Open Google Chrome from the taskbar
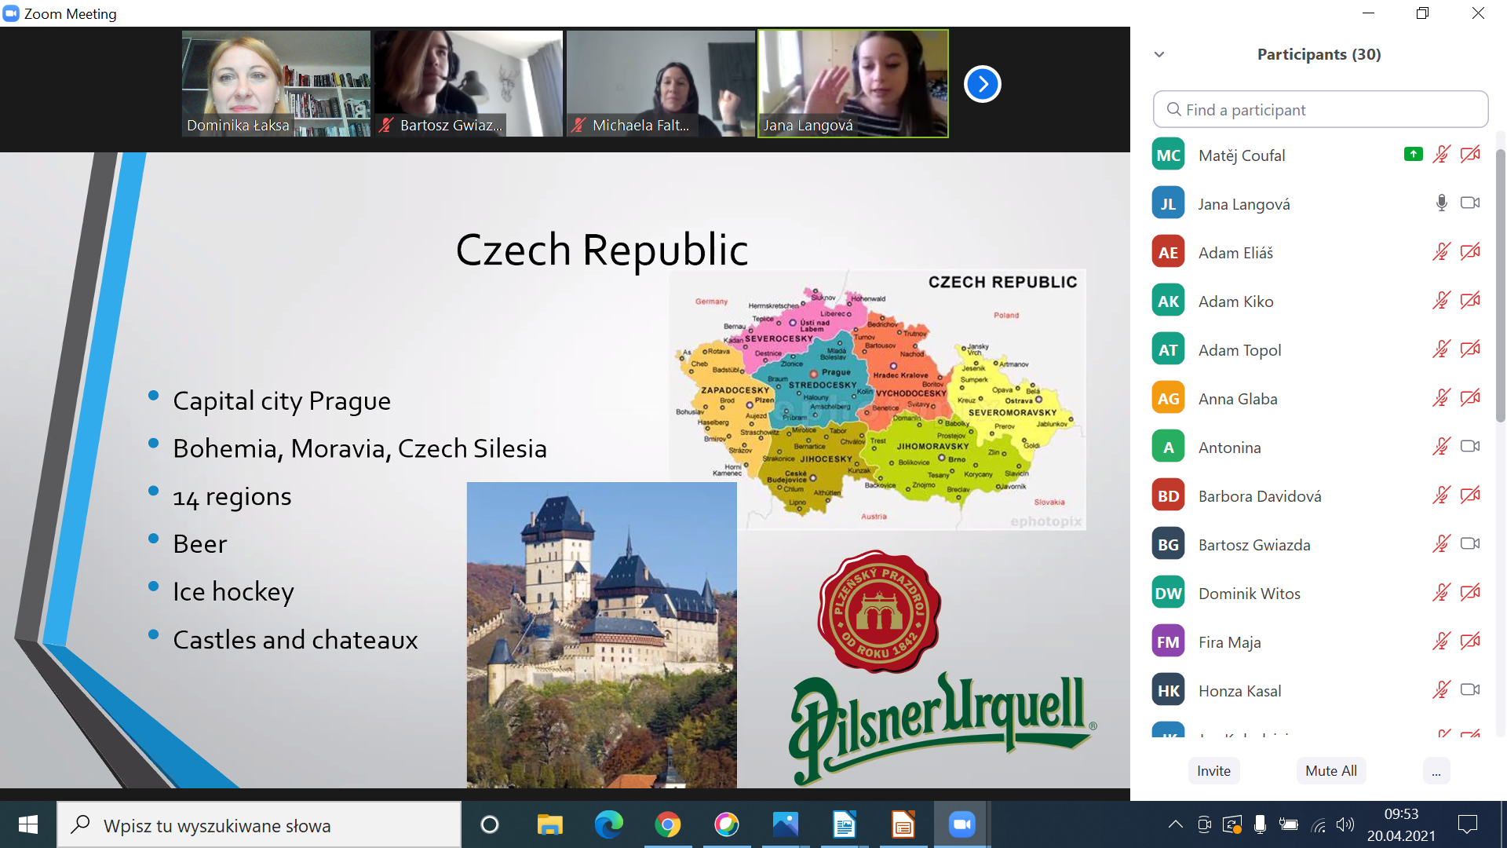 (667, 824)
